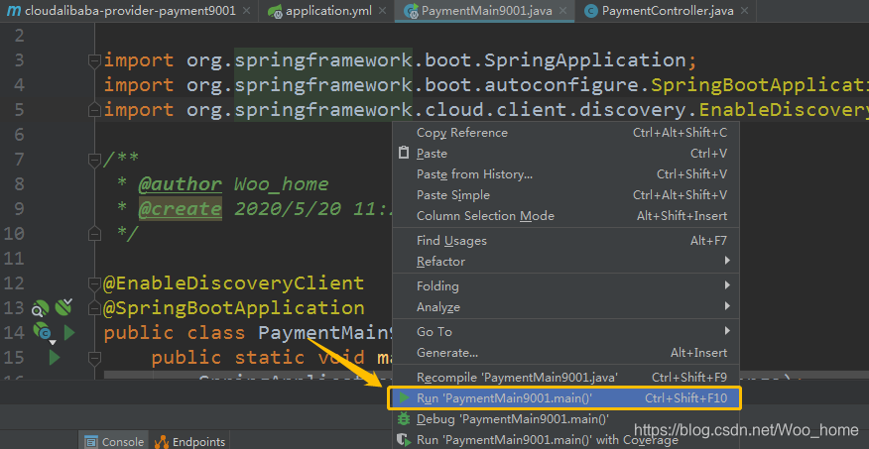The width and height of the screenshot is (869, 449).
Task: Open the Refactor submenu
Action: [x=565, y=262]
